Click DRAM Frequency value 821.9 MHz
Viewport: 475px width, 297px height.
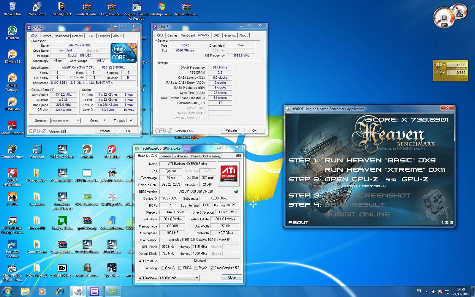tap(220, 67)
